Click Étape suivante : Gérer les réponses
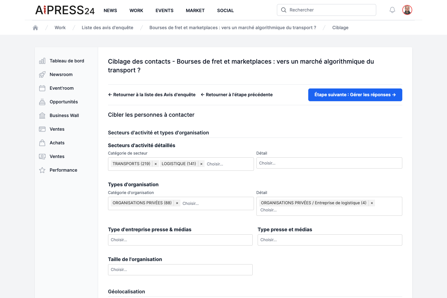The width and height of the screenshot is (447, 298). tap(355, 95)
